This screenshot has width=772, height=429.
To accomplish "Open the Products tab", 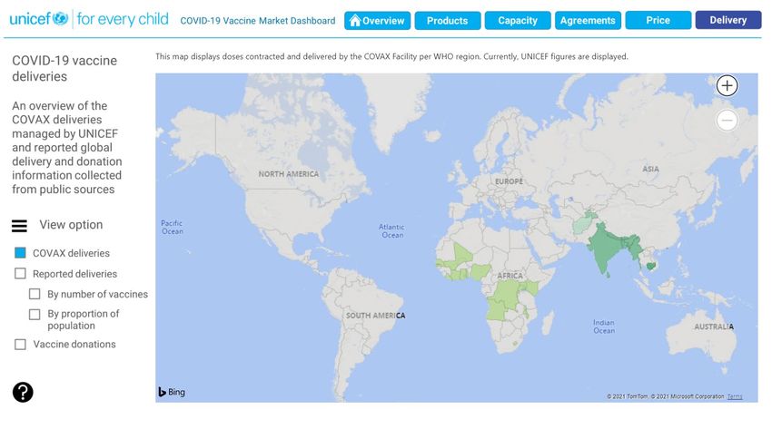I will pyautogui.click(x=448, y=21).
